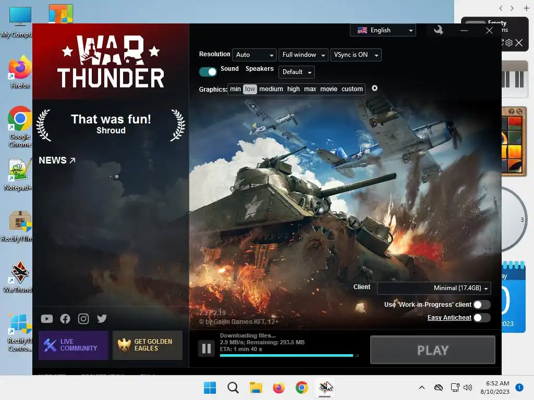Image resolution: width=534 pixels, height=400 pixels.
Task: Open widgets panel settings gear
Action: click(x=509, y=43)
